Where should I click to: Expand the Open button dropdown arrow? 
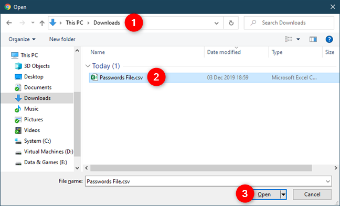283,194
